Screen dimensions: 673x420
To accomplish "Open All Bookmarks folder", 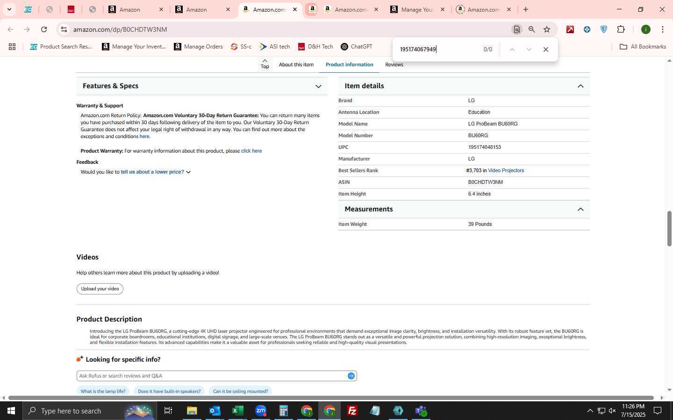I will 643,47.
